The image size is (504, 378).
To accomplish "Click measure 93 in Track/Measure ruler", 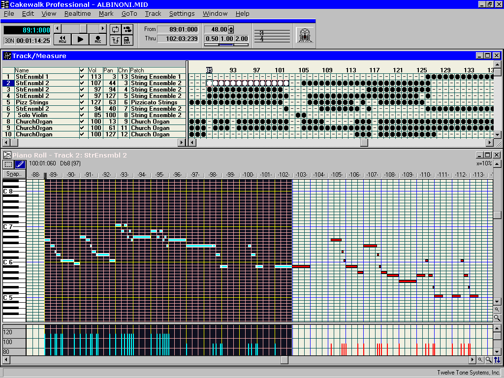I will pos(233,70).
